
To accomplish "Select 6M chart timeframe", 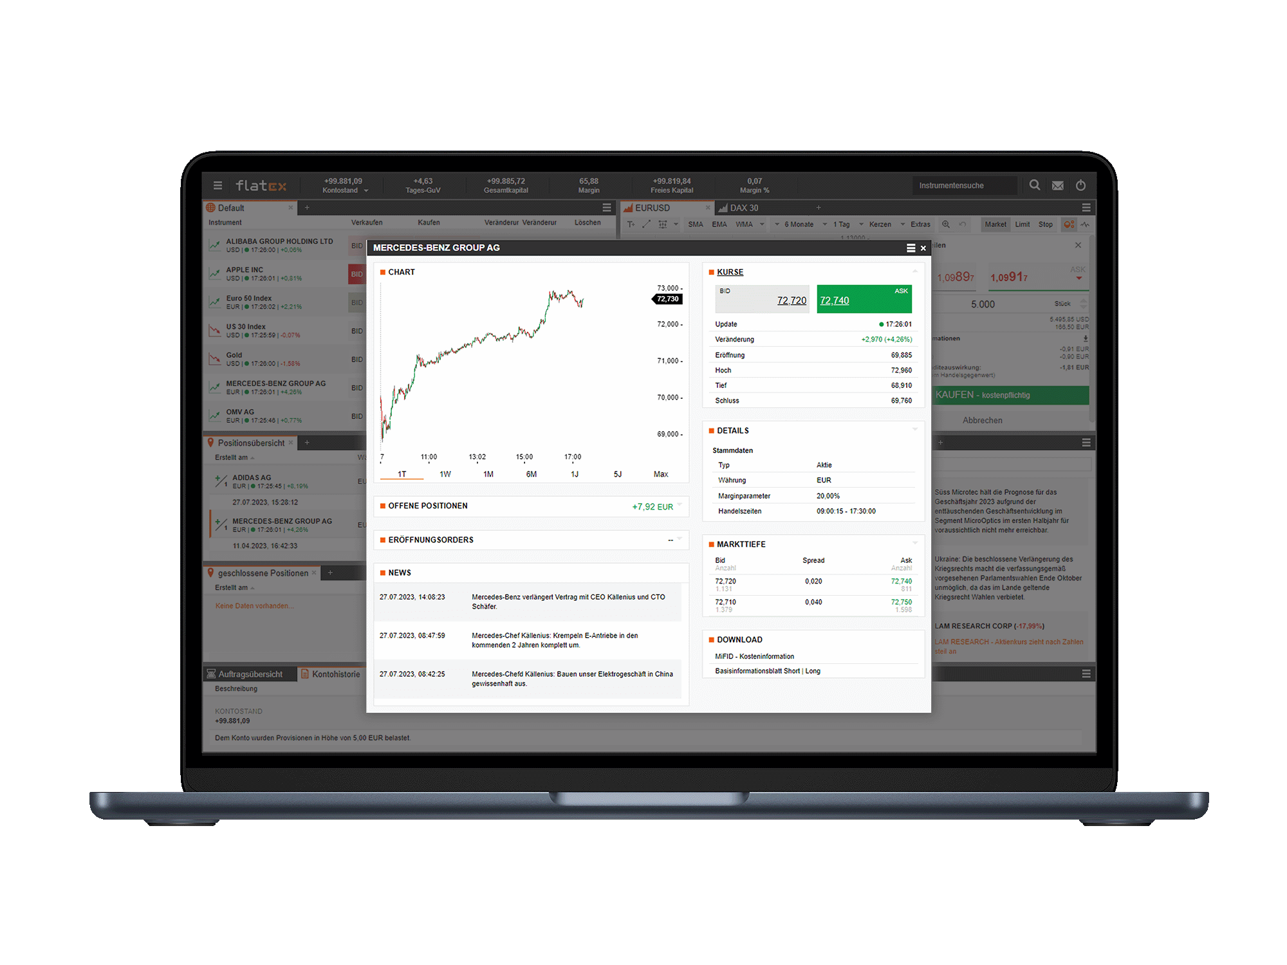I will (532, 474).
